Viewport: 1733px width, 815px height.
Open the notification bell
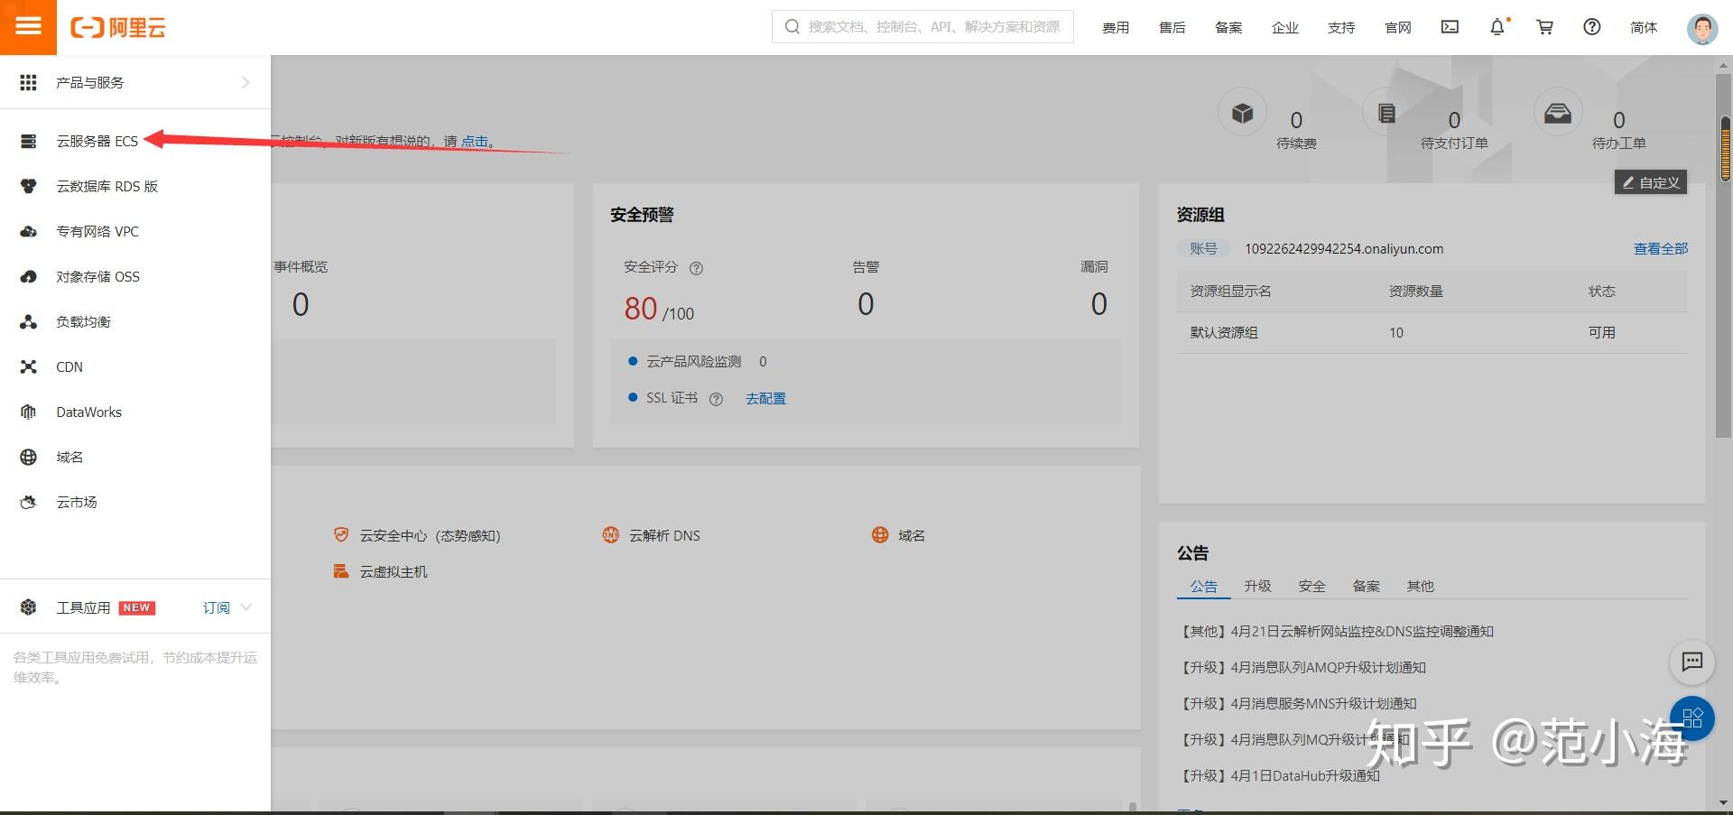click(1497, 27)
